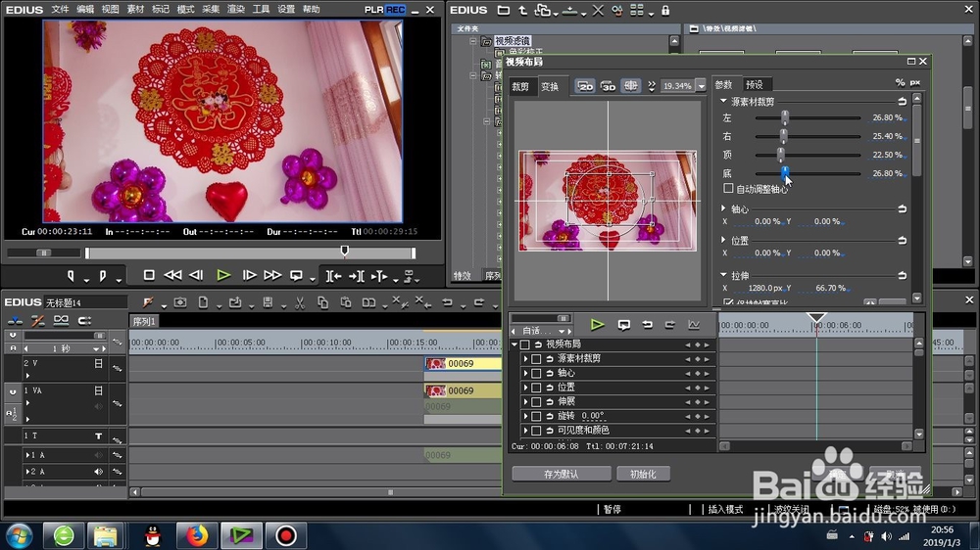Step back one frame in the preview
The width and height of the screenshot is (980, 550).
pyautogui.click(x=196, y=275)
